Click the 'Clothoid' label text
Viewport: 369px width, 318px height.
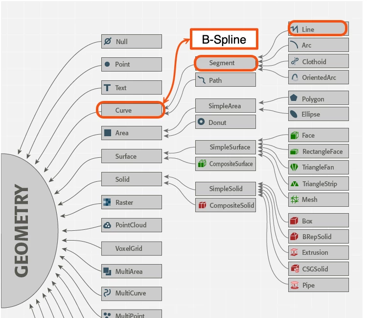314,62
